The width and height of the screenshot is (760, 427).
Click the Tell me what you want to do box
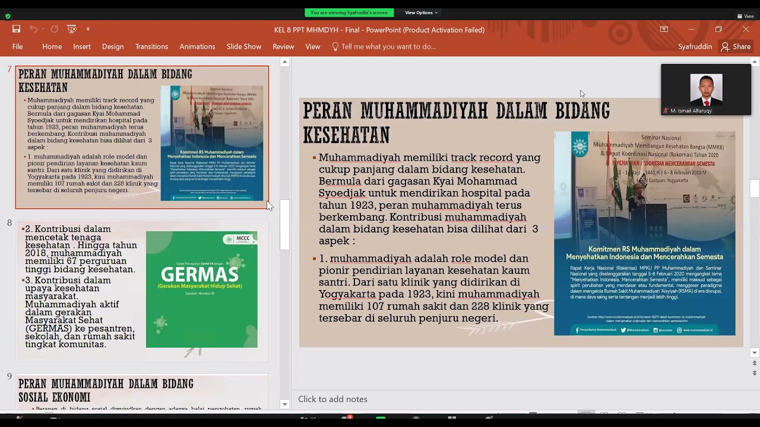[388, 46]
